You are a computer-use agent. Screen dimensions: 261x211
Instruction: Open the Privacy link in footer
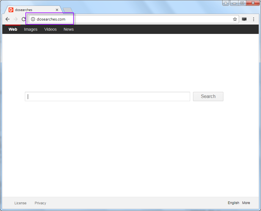(x=40, y=203)
